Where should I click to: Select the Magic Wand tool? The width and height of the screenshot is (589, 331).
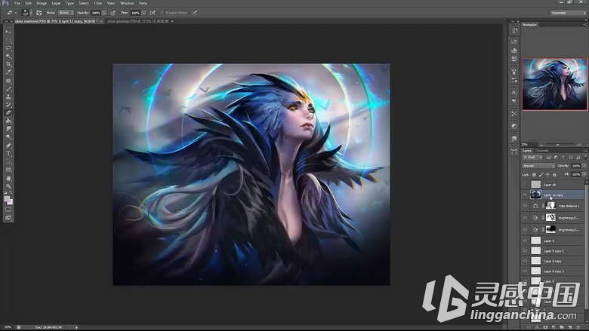[x=8, y=57]
